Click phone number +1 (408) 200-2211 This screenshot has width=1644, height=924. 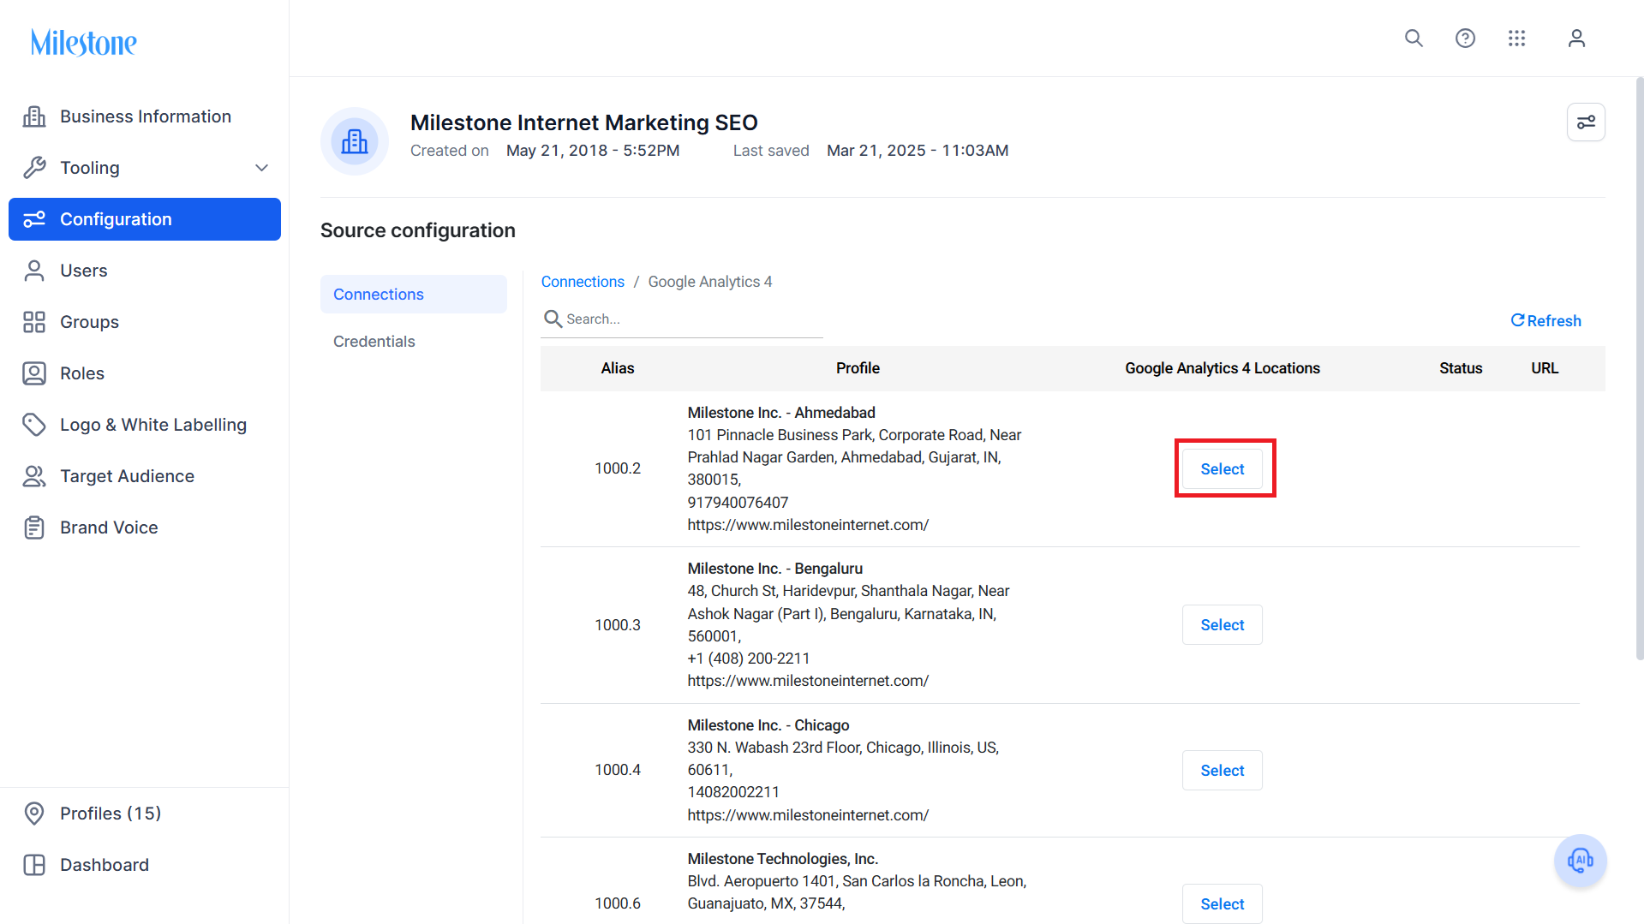coord(748,659)
